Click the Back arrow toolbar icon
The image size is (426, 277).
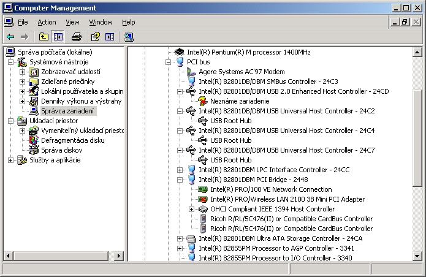(10, 37)
